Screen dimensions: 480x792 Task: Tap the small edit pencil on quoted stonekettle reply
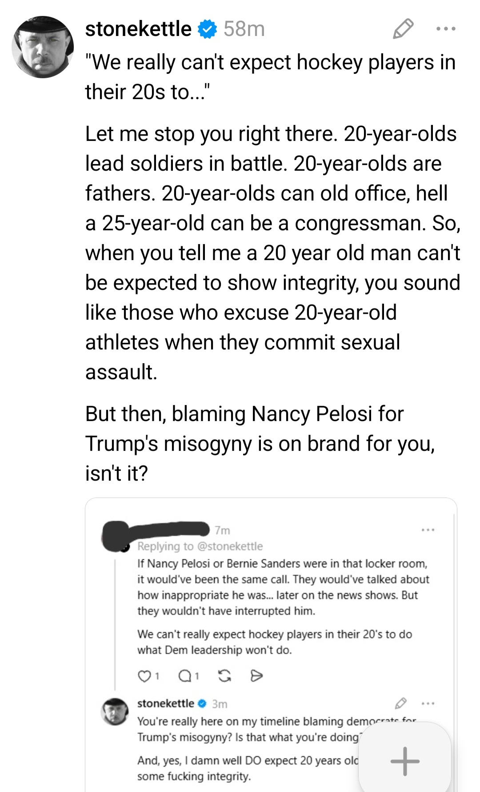point(400,704)
